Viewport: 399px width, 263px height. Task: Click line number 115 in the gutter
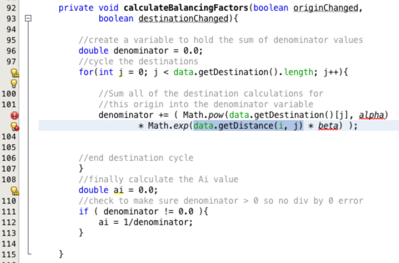[9, 254]
